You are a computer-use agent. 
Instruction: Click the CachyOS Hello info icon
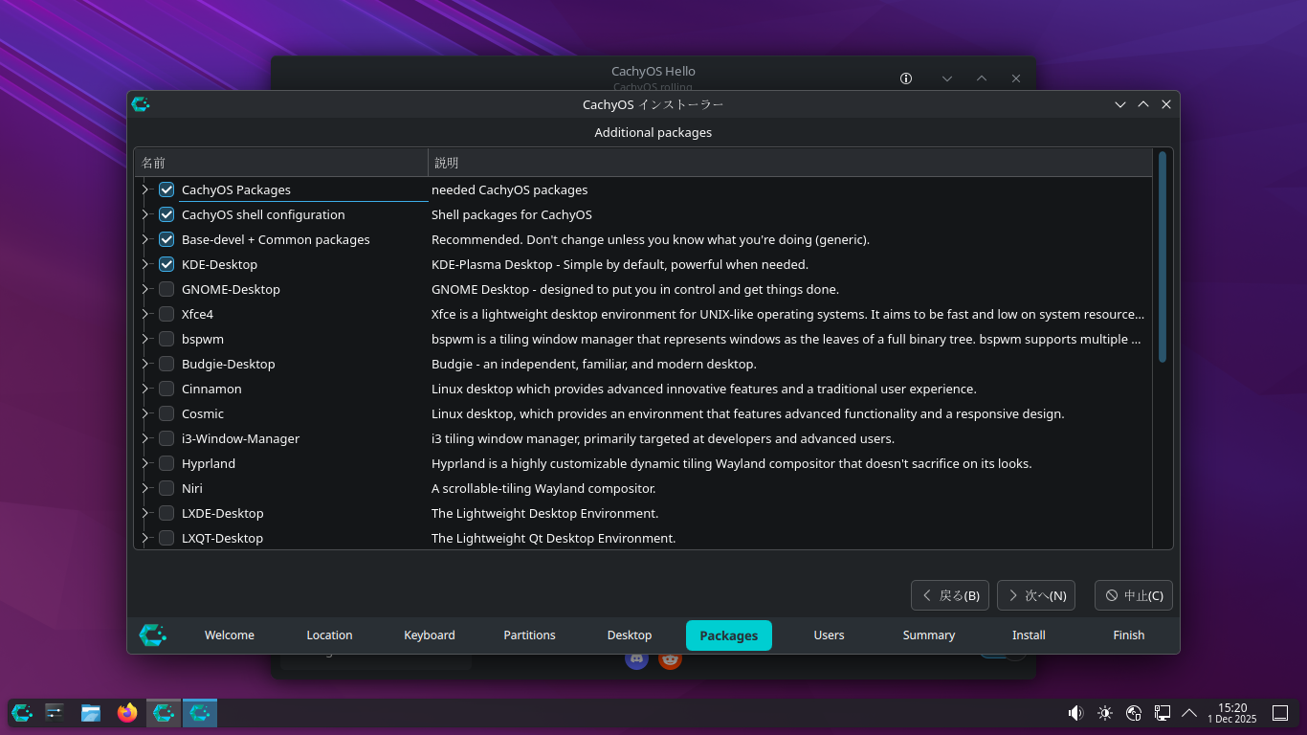(x=906, y=78)
